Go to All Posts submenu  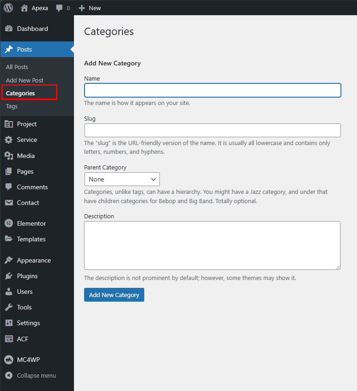click(17, 67)
